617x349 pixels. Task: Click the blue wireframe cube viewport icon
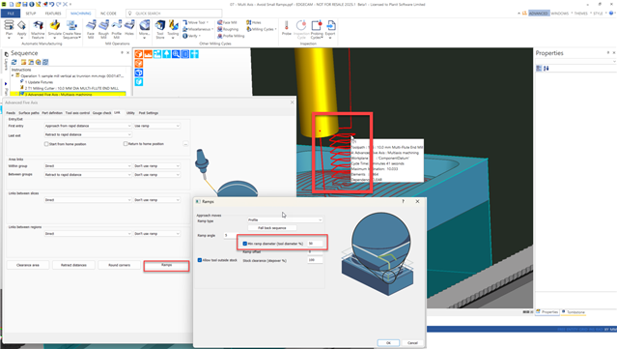pos(138,73)
